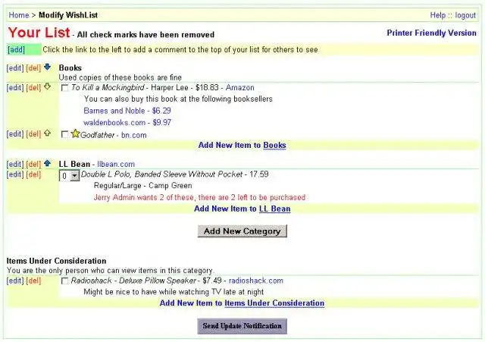The height and width of the screenshot is (342, 485).
Task: Open quantity dropdown for Double L Polo
Action: pyautogui.click(x=69, y=176)
